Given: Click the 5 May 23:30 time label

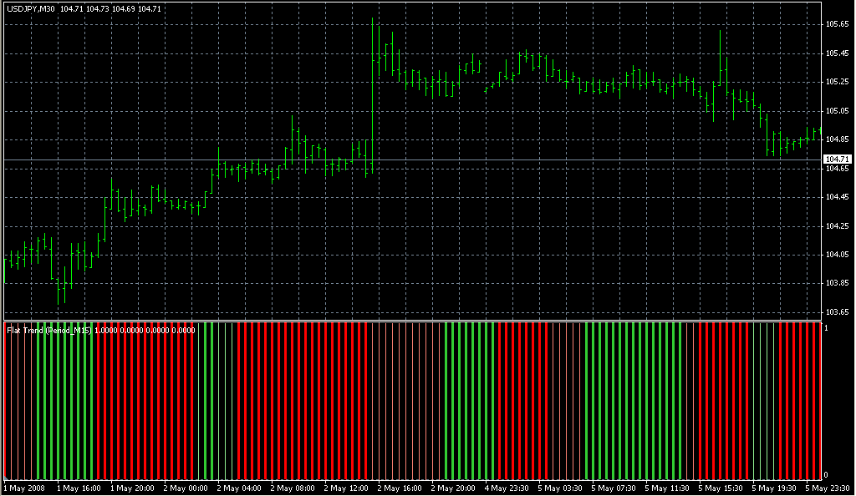Looking at the screenshot, I should (828, 488).
